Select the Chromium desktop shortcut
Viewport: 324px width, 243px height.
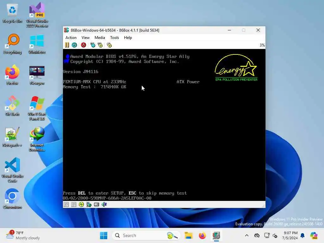(x=12, y=199)
